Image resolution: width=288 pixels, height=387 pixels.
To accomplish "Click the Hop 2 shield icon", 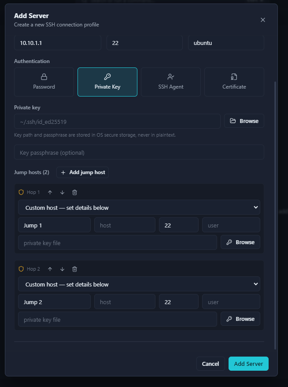I will click(21, 269).
